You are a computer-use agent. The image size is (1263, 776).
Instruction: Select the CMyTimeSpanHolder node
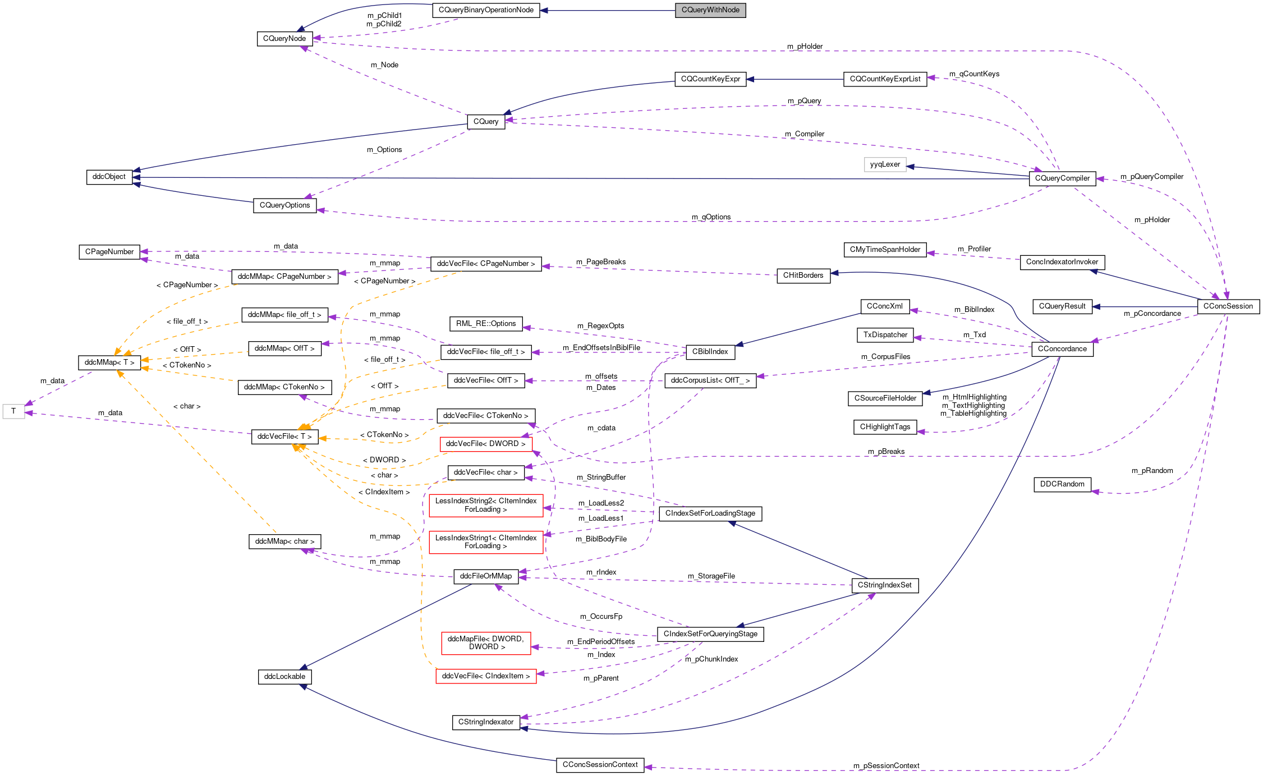click(x=885, y=250)
